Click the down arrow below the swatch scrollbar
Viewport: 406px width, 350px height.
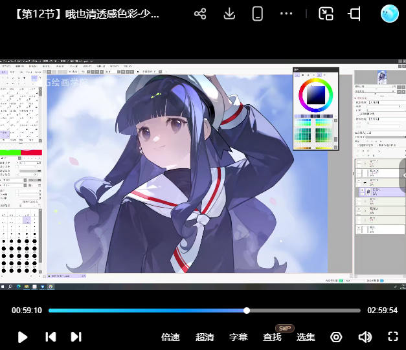pyautogui.click(x=335, y=148)
